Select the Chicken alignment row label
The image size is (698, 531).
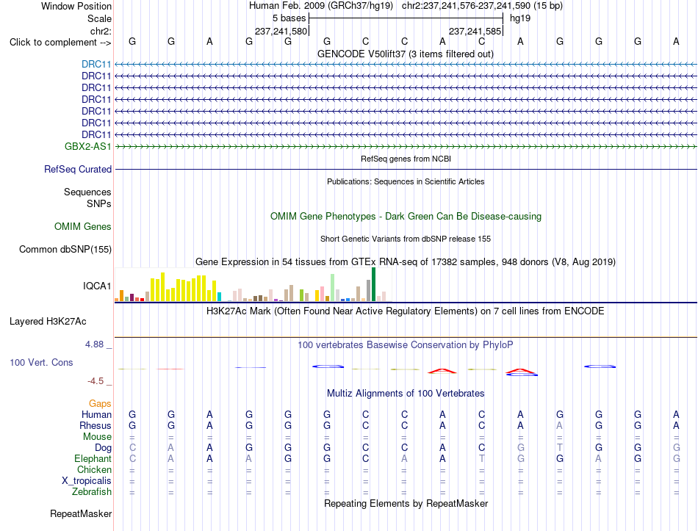pyautogui.click(x=94, y=470)
